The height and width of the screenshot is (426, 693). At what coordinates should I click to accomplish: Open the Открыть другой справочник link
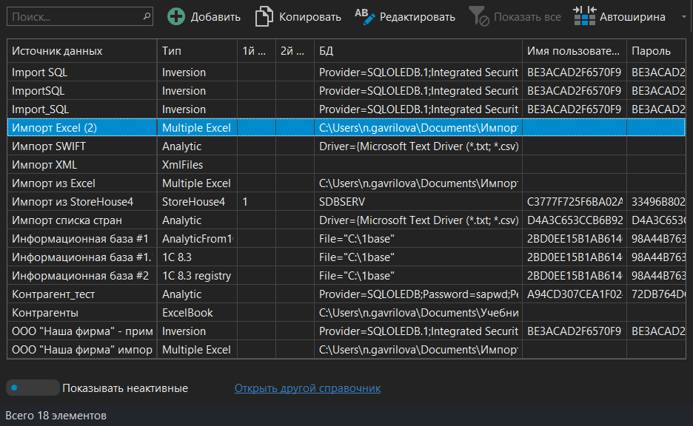[x=307, y=388]
